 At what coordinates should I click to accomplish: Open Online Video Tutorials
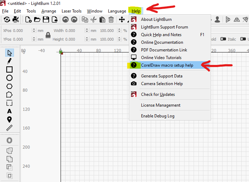pos(170,58)
